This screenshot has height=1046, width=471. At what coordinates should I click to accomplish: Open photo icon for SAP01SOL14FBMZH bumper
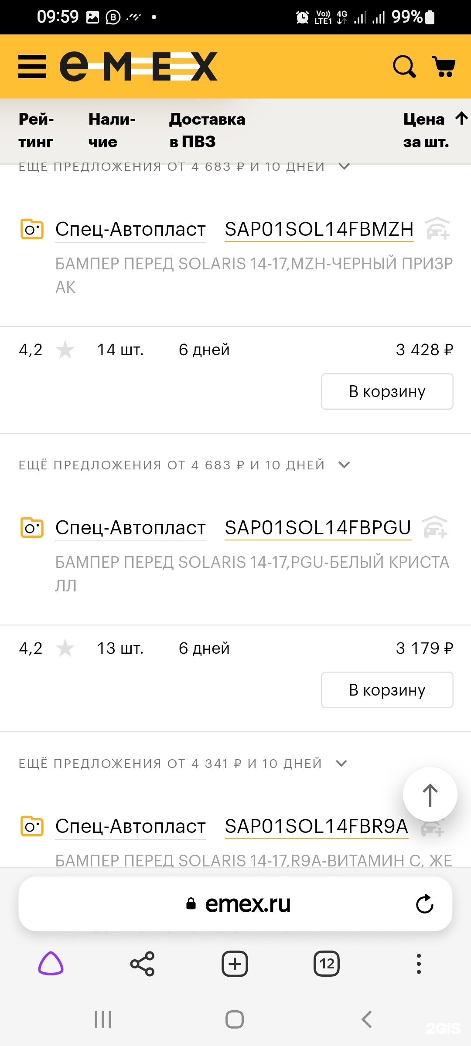(32, 229)
